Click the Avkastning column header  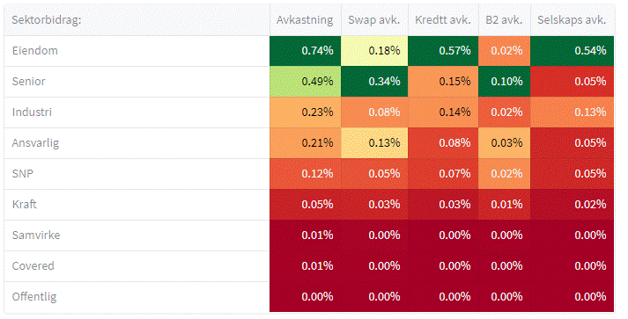click(x=305, y=20)
